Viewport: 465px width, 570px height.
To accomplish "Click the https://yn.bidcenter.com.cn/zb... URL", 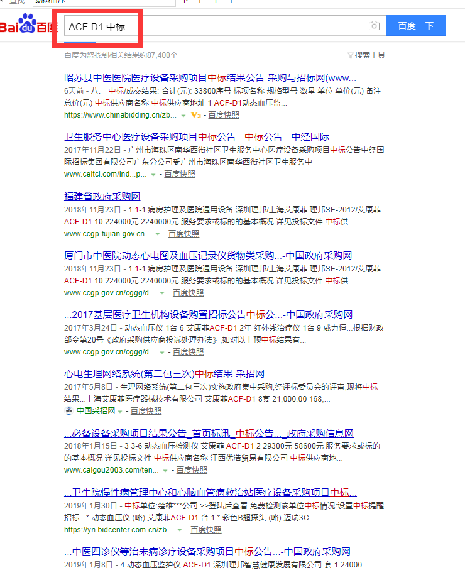I will tap(119, 530).
